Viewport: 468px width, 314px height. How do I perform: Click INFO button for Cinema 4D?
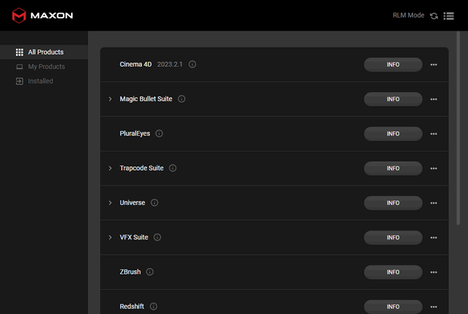tap(393, 64)
